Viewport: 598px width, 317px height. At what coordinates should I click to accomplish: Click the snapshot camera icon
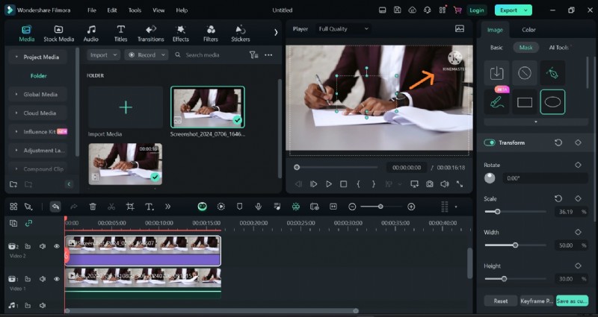(x=429, y=184)
